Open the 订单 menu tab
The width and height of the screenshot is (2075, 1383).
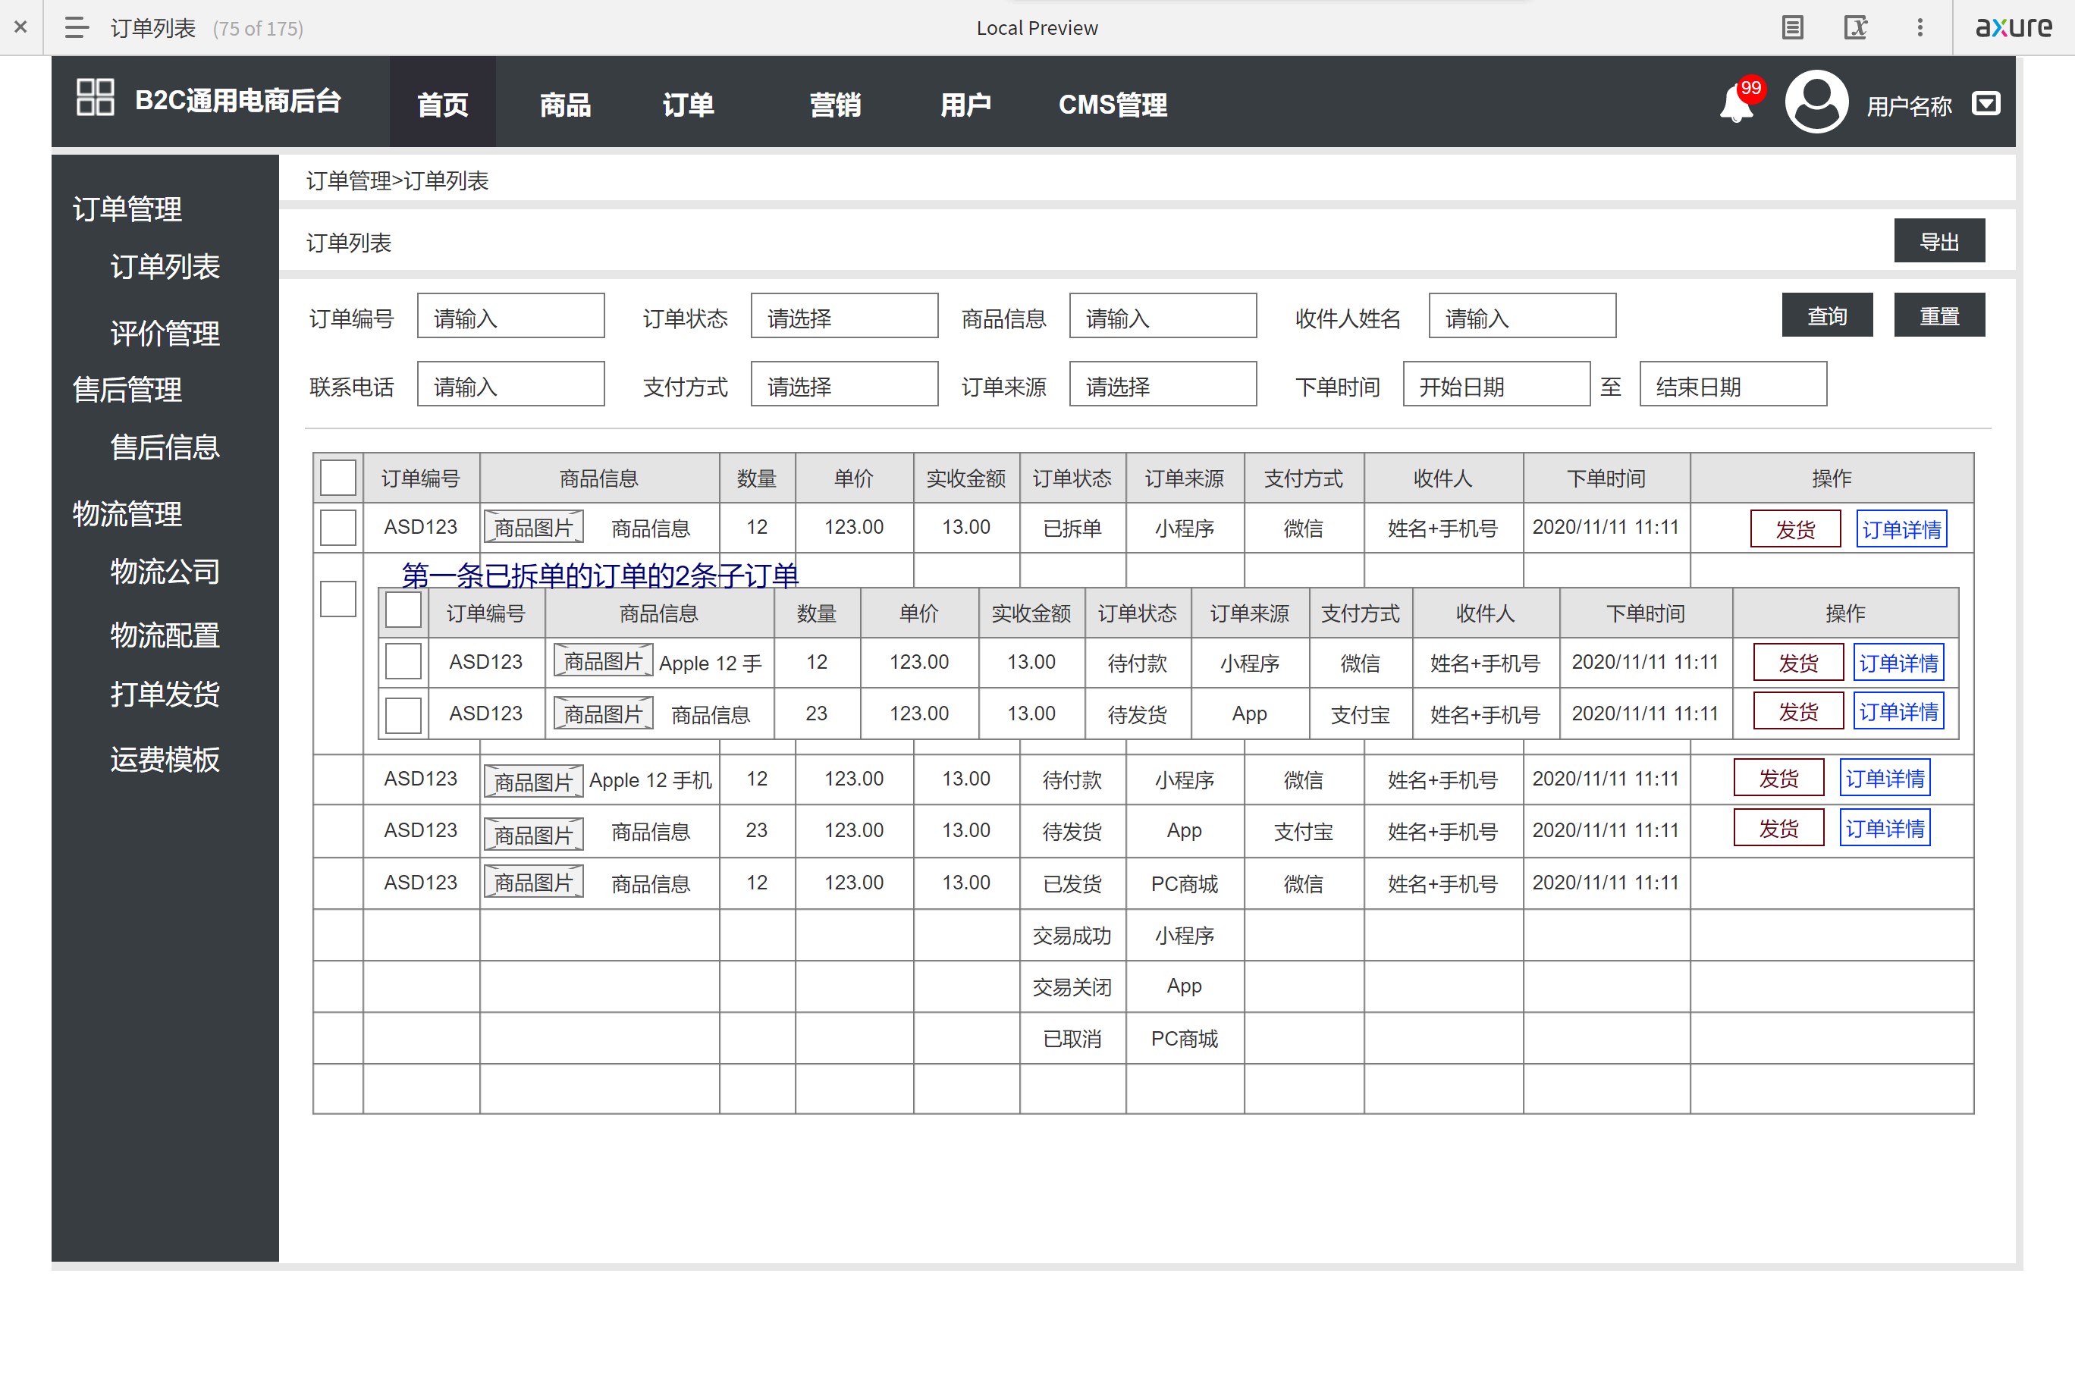(x=687, y=104)
